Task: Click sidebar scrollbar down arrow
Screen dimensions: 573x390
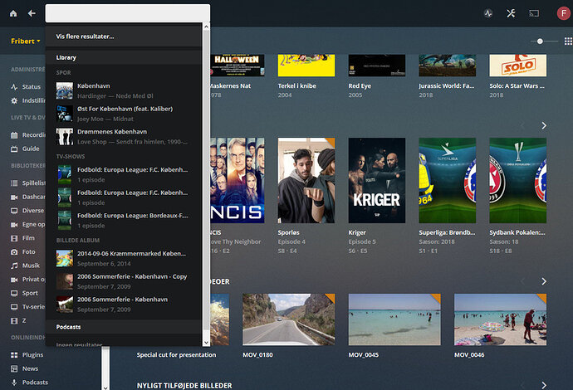Action: coord(105,387)
